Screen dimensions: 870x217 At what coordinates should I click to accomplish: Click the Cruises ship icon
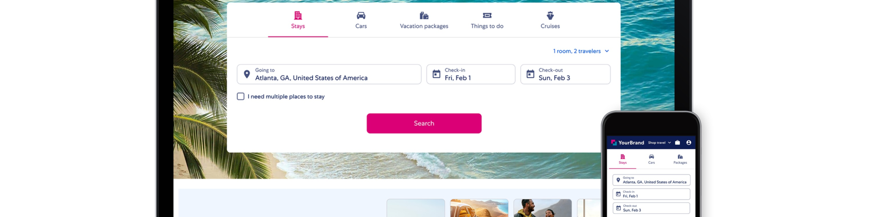pos(550,15)
